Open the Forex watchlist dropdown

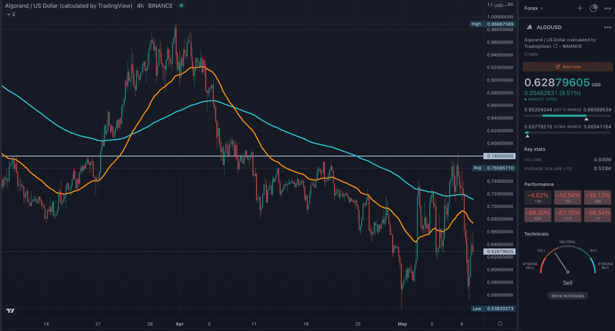[x=533, y=8]
